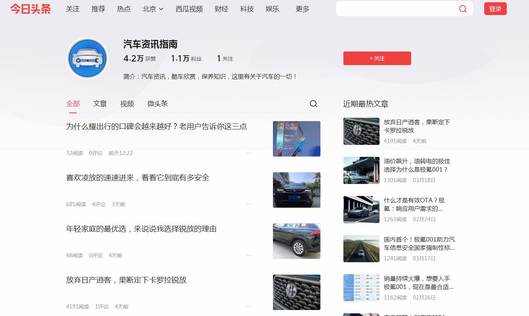The image size is (529, 316).
Task: Expand the 北京 city dropdown
Action: point(153,9)
